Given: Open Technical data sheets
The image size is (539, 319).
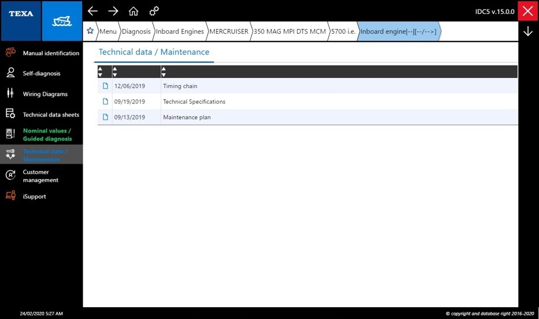Looking at the screenshot, I should [41, 114].
